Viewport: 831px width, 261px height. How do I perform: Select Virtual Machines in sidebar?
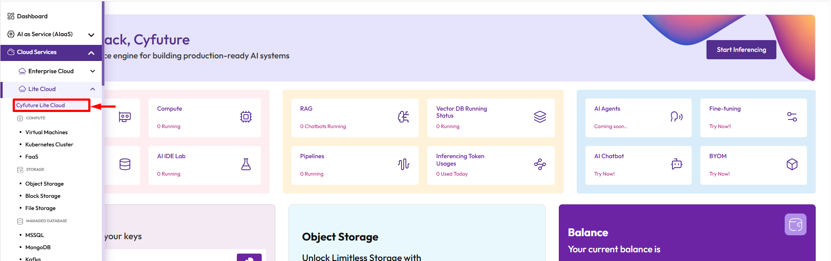pyautogui.click(x=46, y=132)
